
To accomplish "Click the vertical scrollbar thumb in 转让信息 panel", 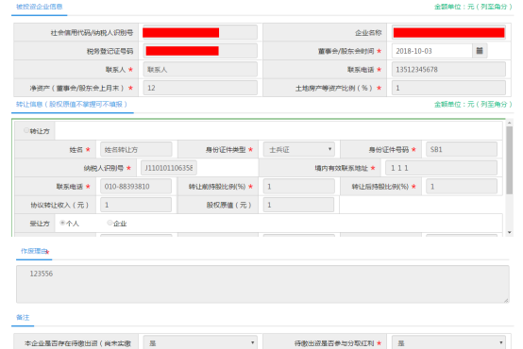I will [510, 160].
